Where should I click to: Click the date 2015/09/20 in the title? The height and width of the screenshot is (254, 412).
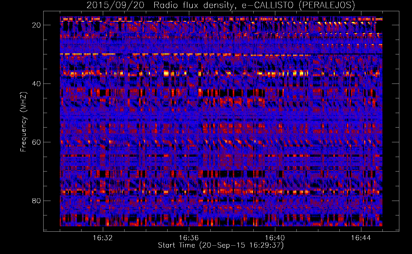click(x=115, y=5)
